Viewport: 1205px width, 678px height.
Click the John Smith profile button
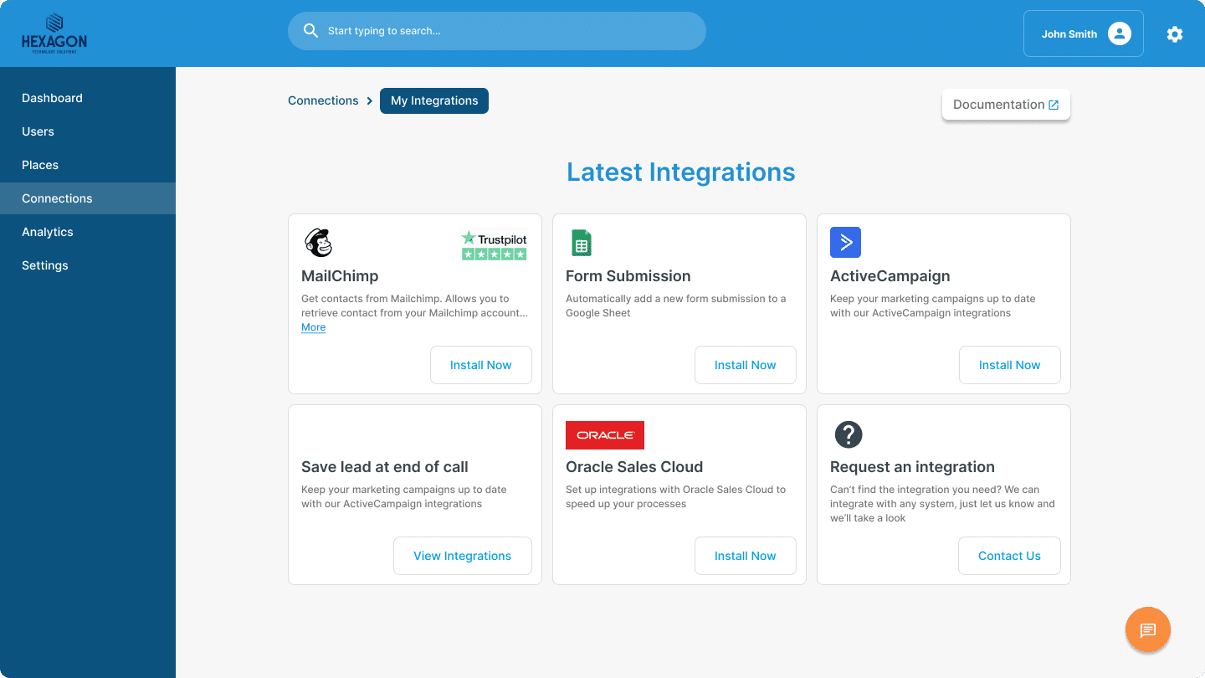1083,33
